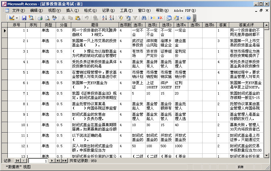
Task: Click the '证券组合' cell in 选项3
Action: (x=167, y=54)
